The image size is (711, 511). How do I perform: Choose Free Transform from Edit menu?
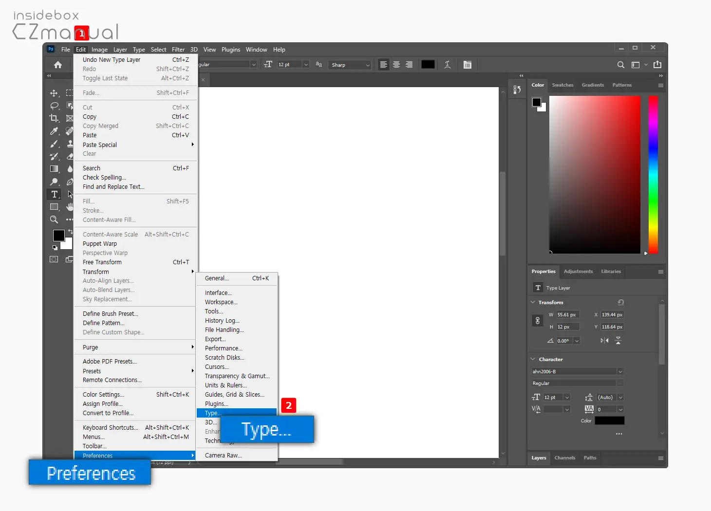click(136, 262)
